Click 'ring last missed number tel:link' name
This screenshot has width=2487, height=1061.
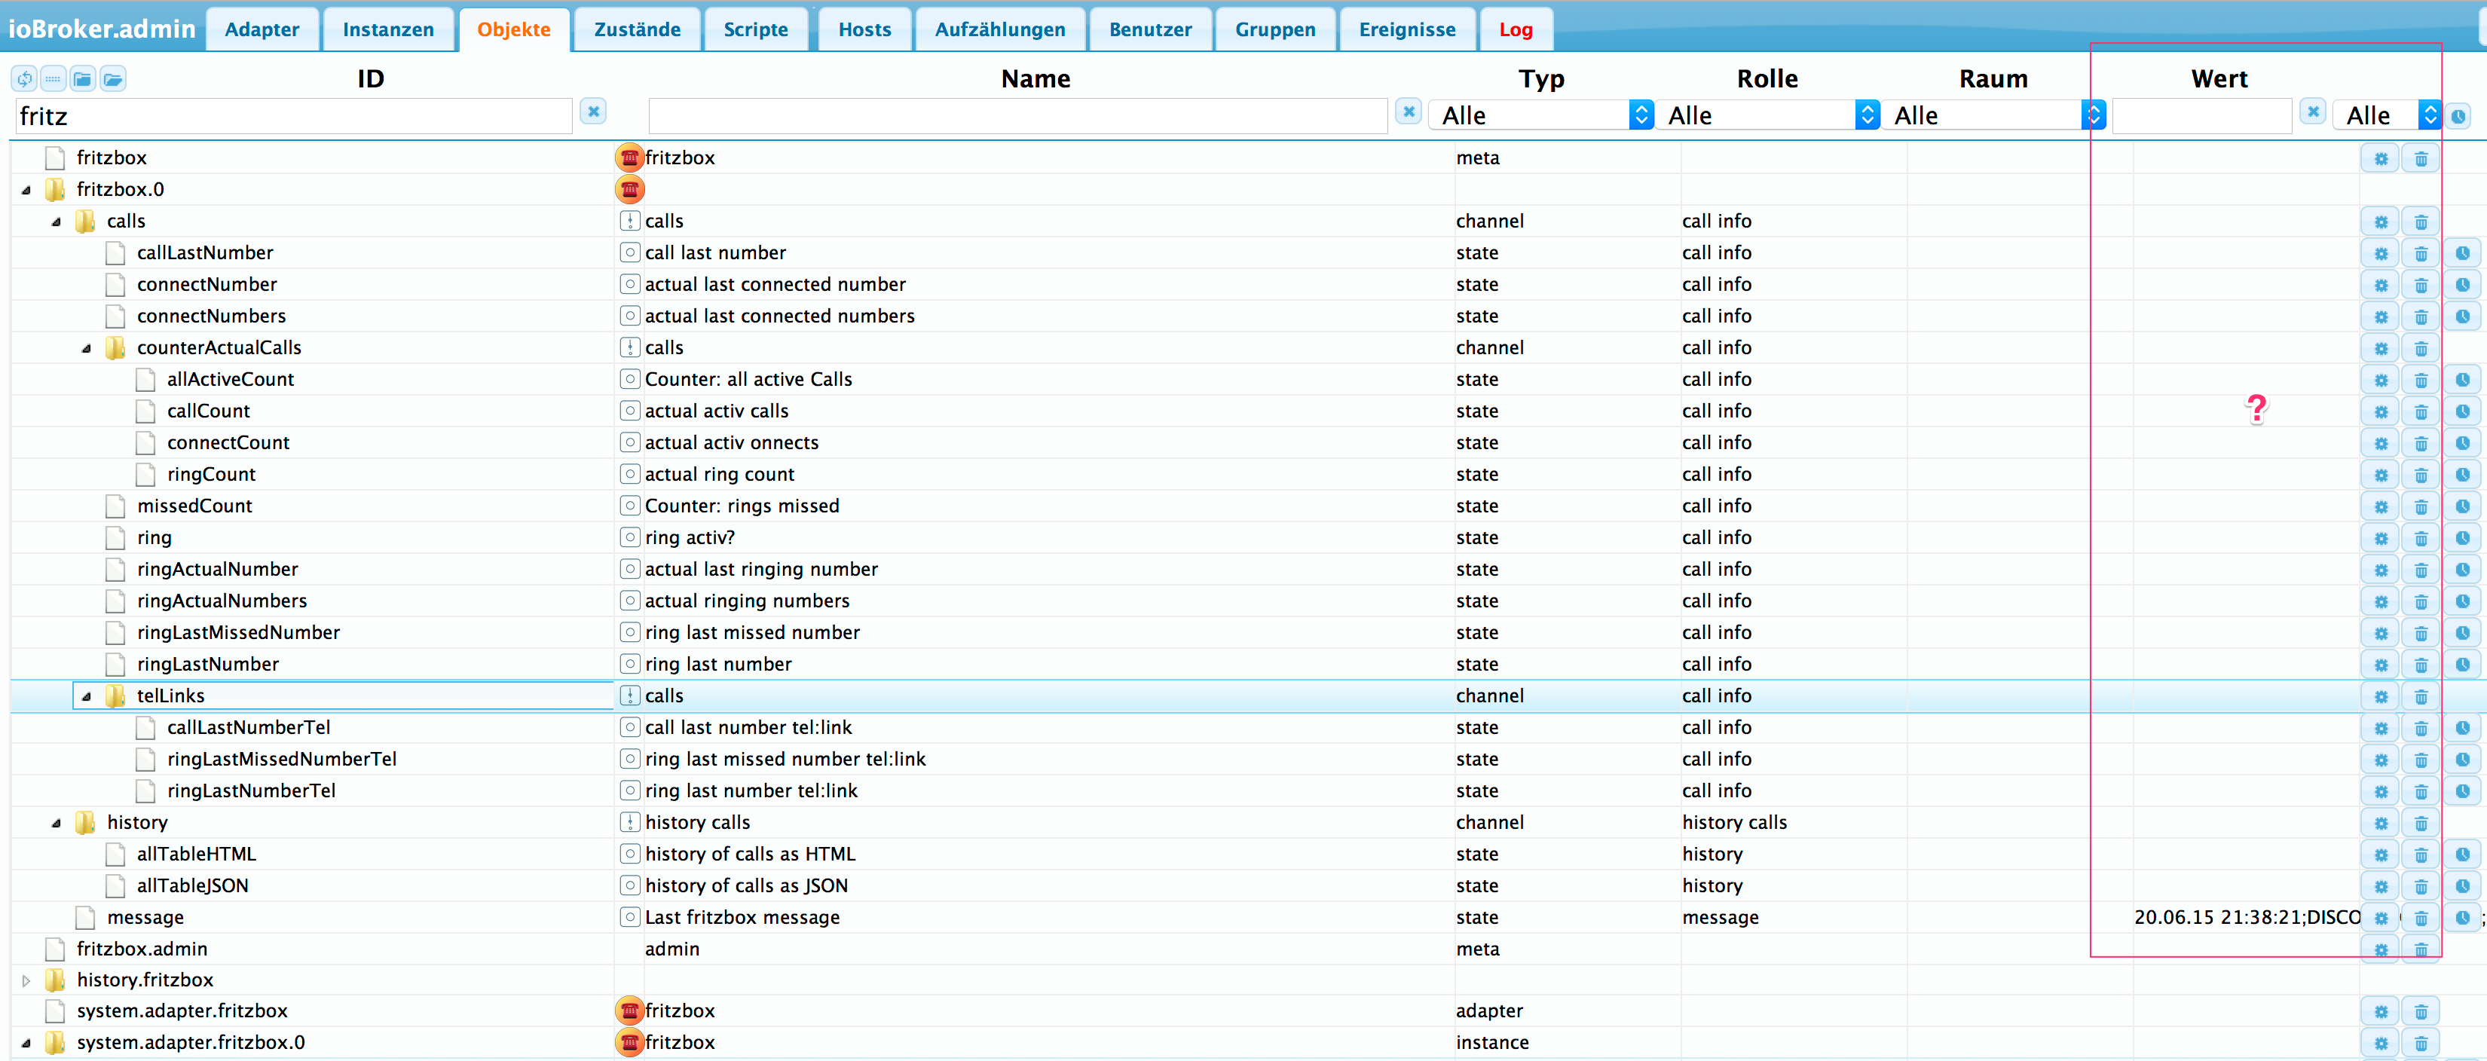tap(785, 760)
